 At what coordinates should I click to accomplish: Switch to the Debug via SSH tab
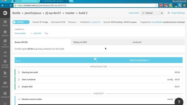[101, 42]
